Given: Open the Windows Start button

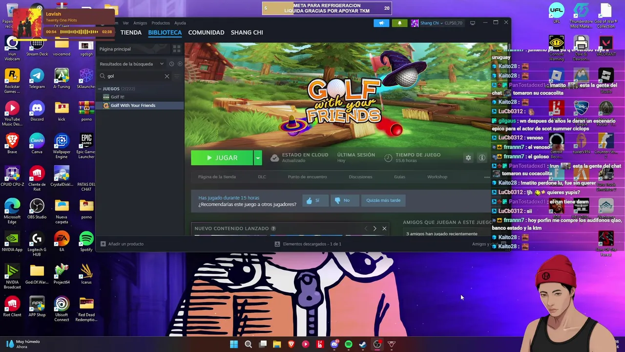Looking at the screenshot, I should 234,344.
